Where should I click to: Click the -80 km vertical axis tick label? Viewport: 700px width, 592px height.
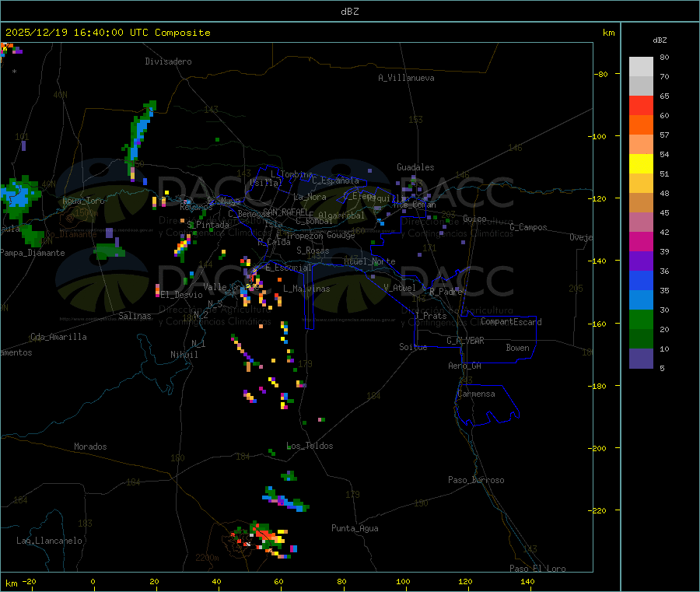601,74
